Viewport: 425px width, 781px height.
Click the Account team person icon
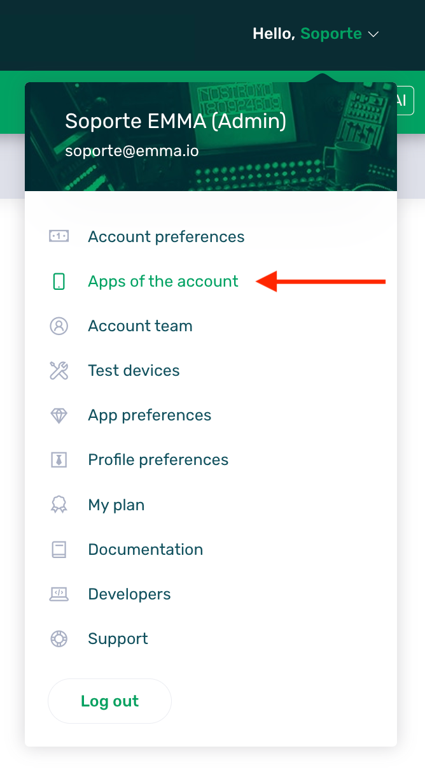(59, 326)
